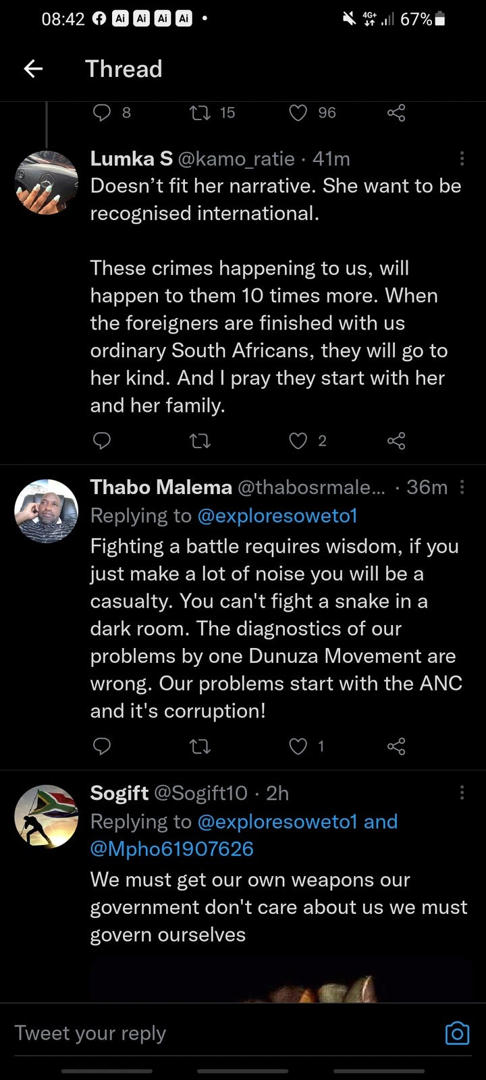Like Lumka S's tweet
486x1080 pixels.
point(298,441)
